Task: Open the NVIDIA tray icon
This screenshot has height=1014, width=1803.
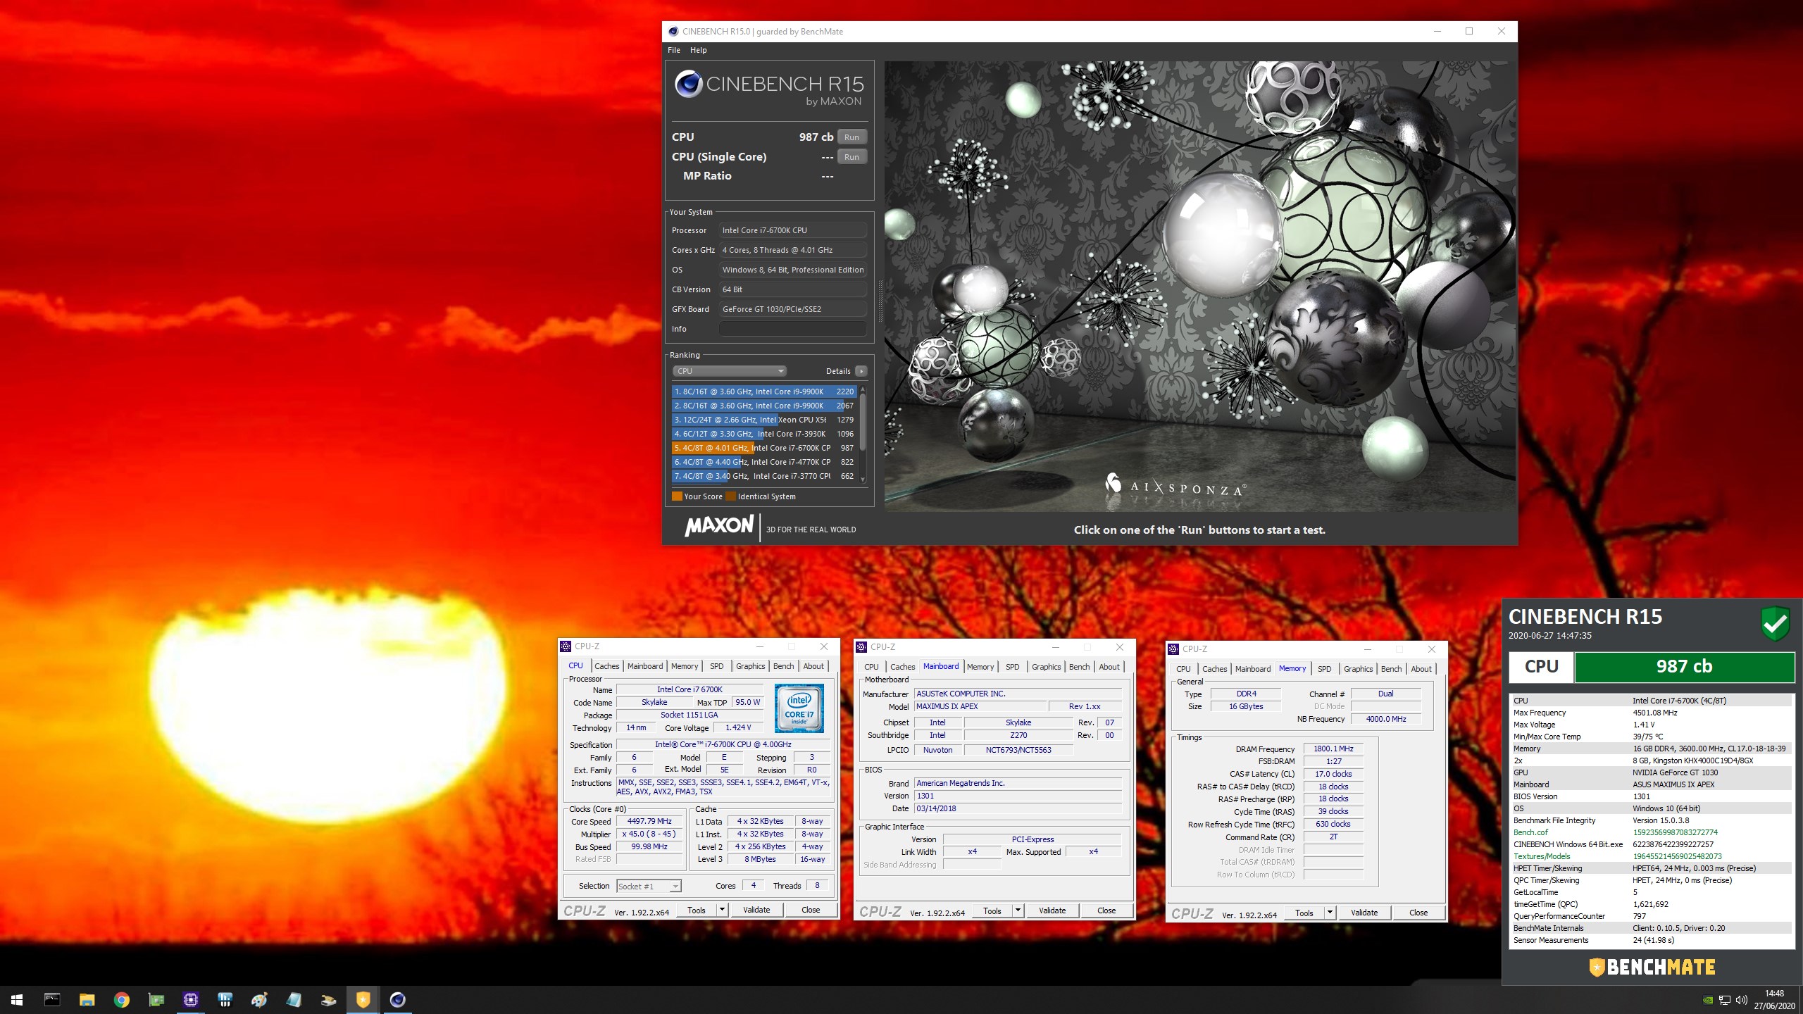Action: tap(1708, 1000)
